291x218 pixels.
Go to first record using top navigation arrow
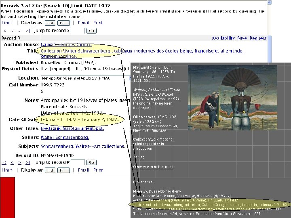click(x=5, y=31)
